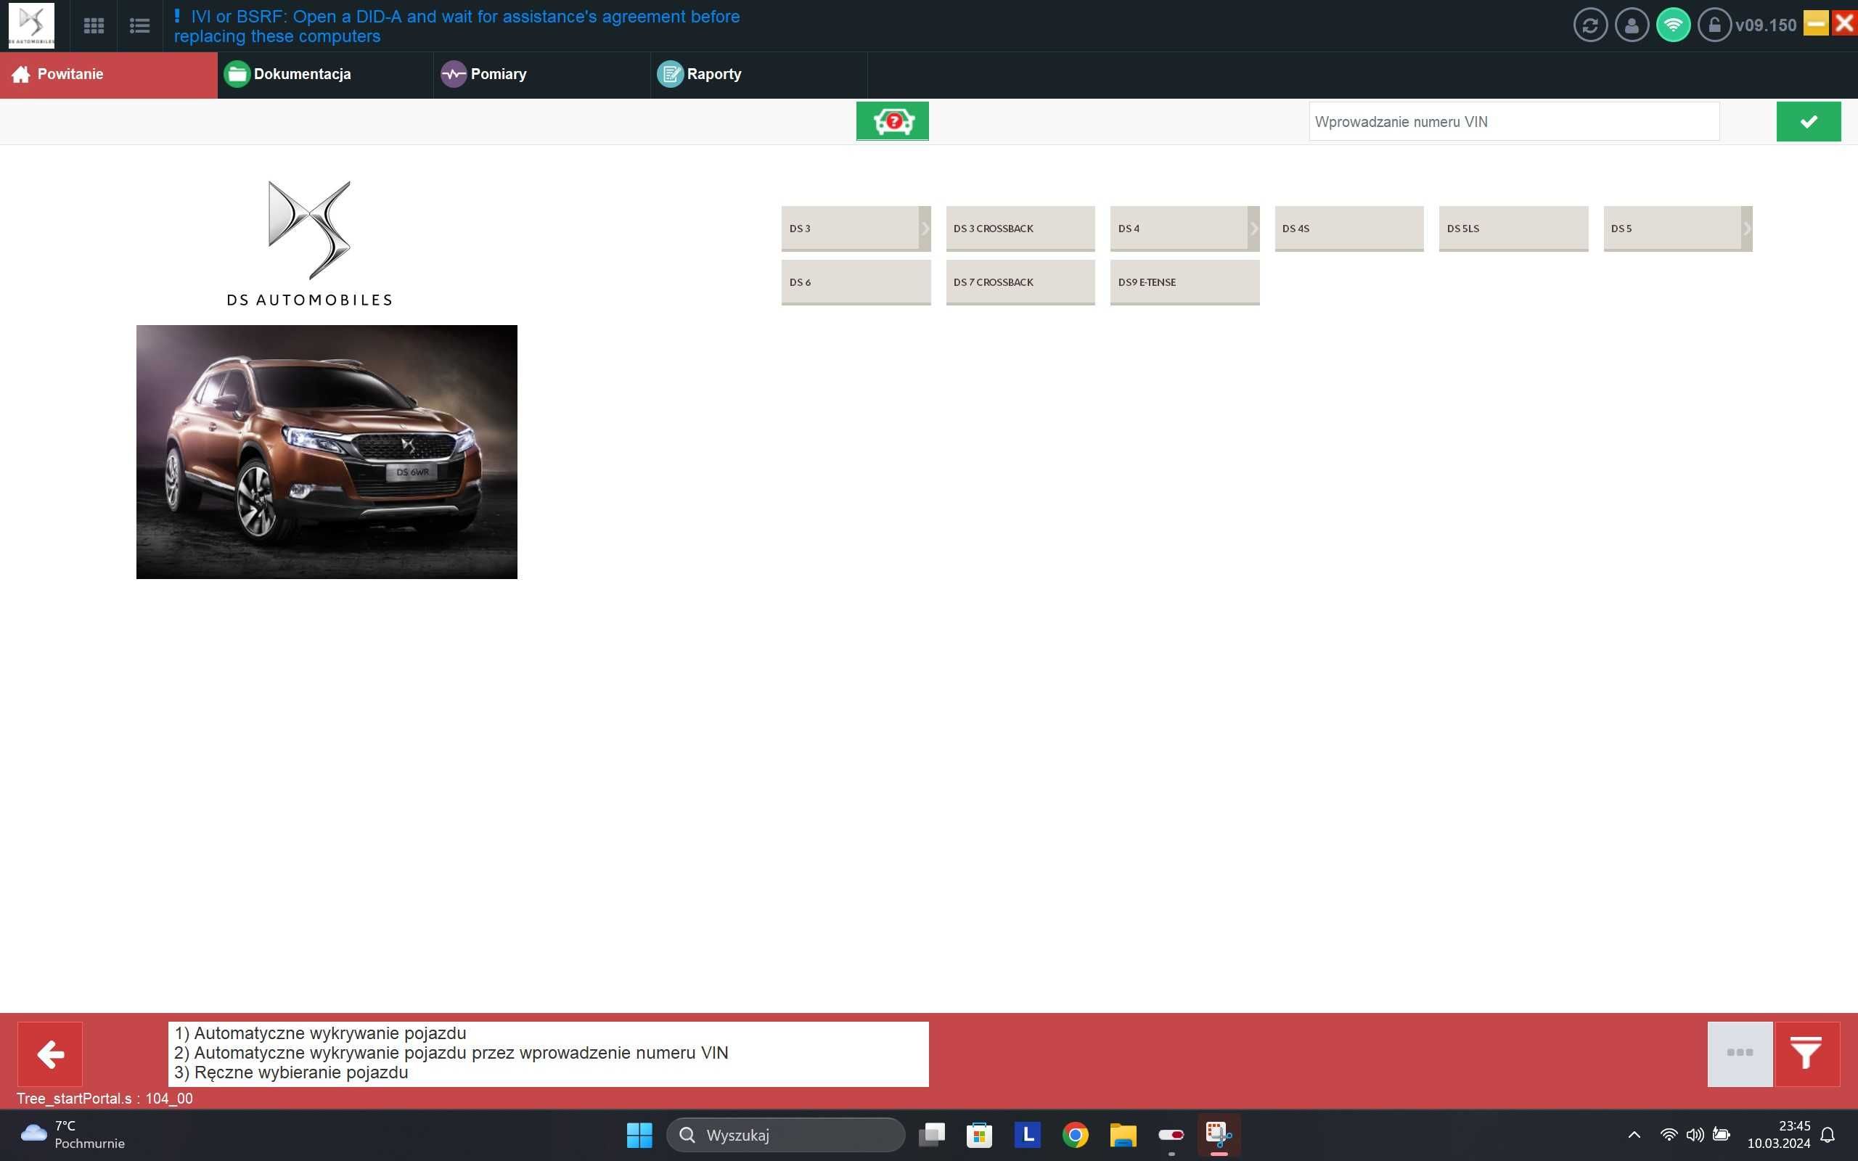Focus the VIN number input field

[1514, 121]
